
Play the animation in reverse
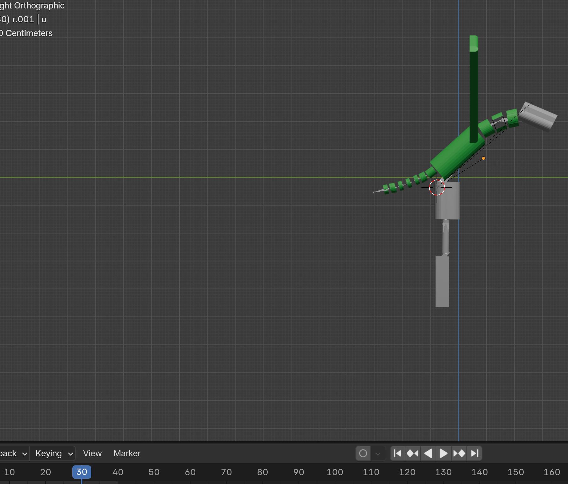click(428, 454)
